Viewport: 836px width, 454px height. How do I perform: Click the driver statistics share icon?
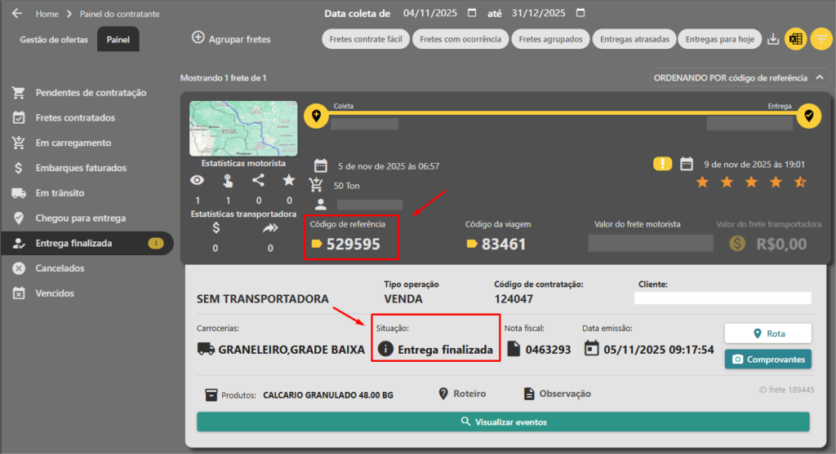click(258, 181)
